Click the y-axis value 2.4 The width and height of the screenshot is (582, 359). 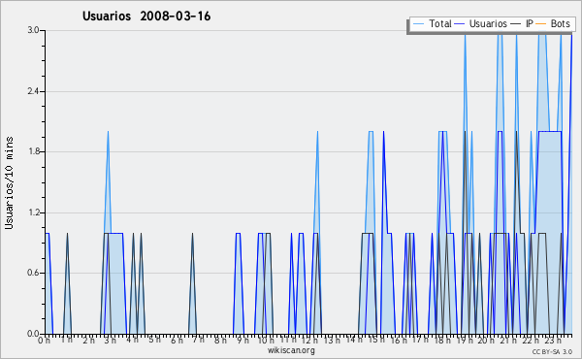click(33, 91)
